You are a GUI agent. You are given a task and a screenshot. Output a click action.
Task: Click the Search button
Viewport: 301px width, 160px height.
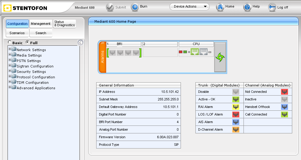pyautogui.click(x=41, y=33)
